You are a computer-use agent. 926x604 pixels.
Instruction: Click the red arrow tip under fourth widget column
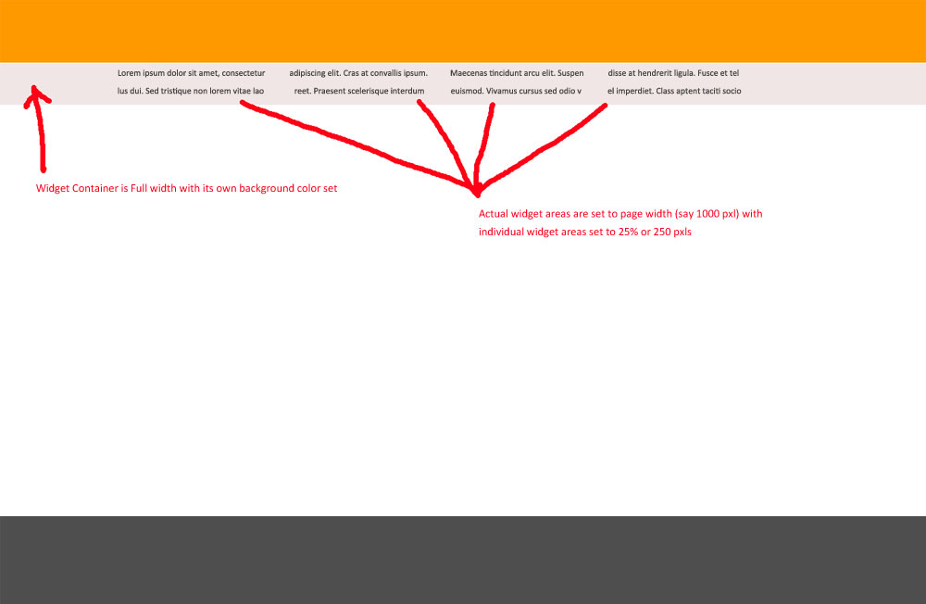[605, 106]
